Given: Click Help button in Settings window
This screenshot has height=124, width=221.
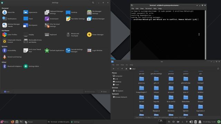Looking at the screenshot, I should coord(7,92).
